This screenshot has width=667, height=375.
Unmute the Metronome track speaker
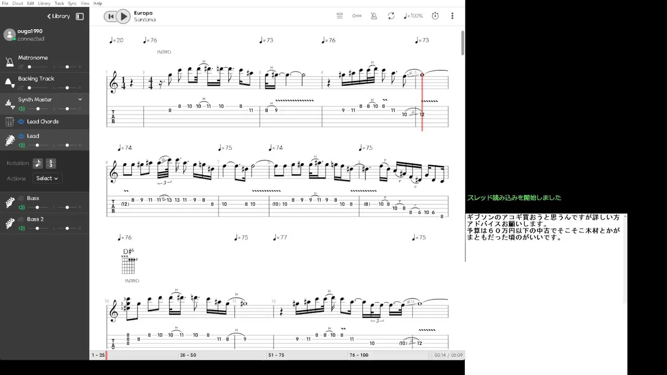click(21, 67)
